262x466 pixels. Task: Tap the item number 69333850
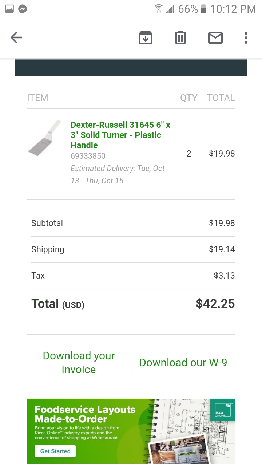coord(88,156)
